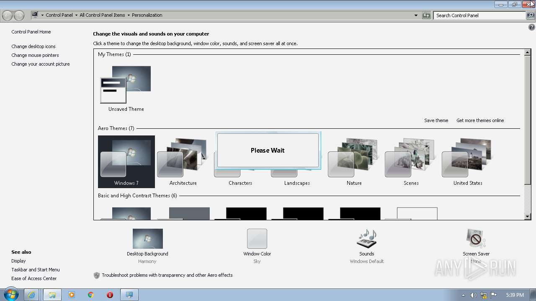Open Ease of Access Center link
Image resolution: width=536 pixels, height=301 pixels.
click(x=34, y=278)
